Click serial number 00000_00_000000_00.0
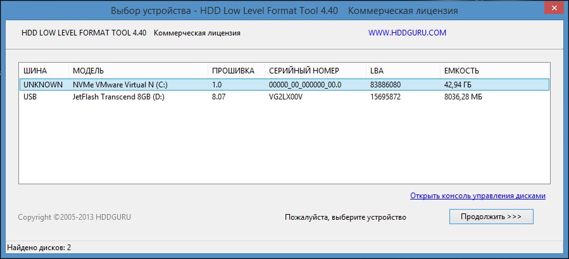This screenshot has height=259, width=569. (x=305, y=85)
